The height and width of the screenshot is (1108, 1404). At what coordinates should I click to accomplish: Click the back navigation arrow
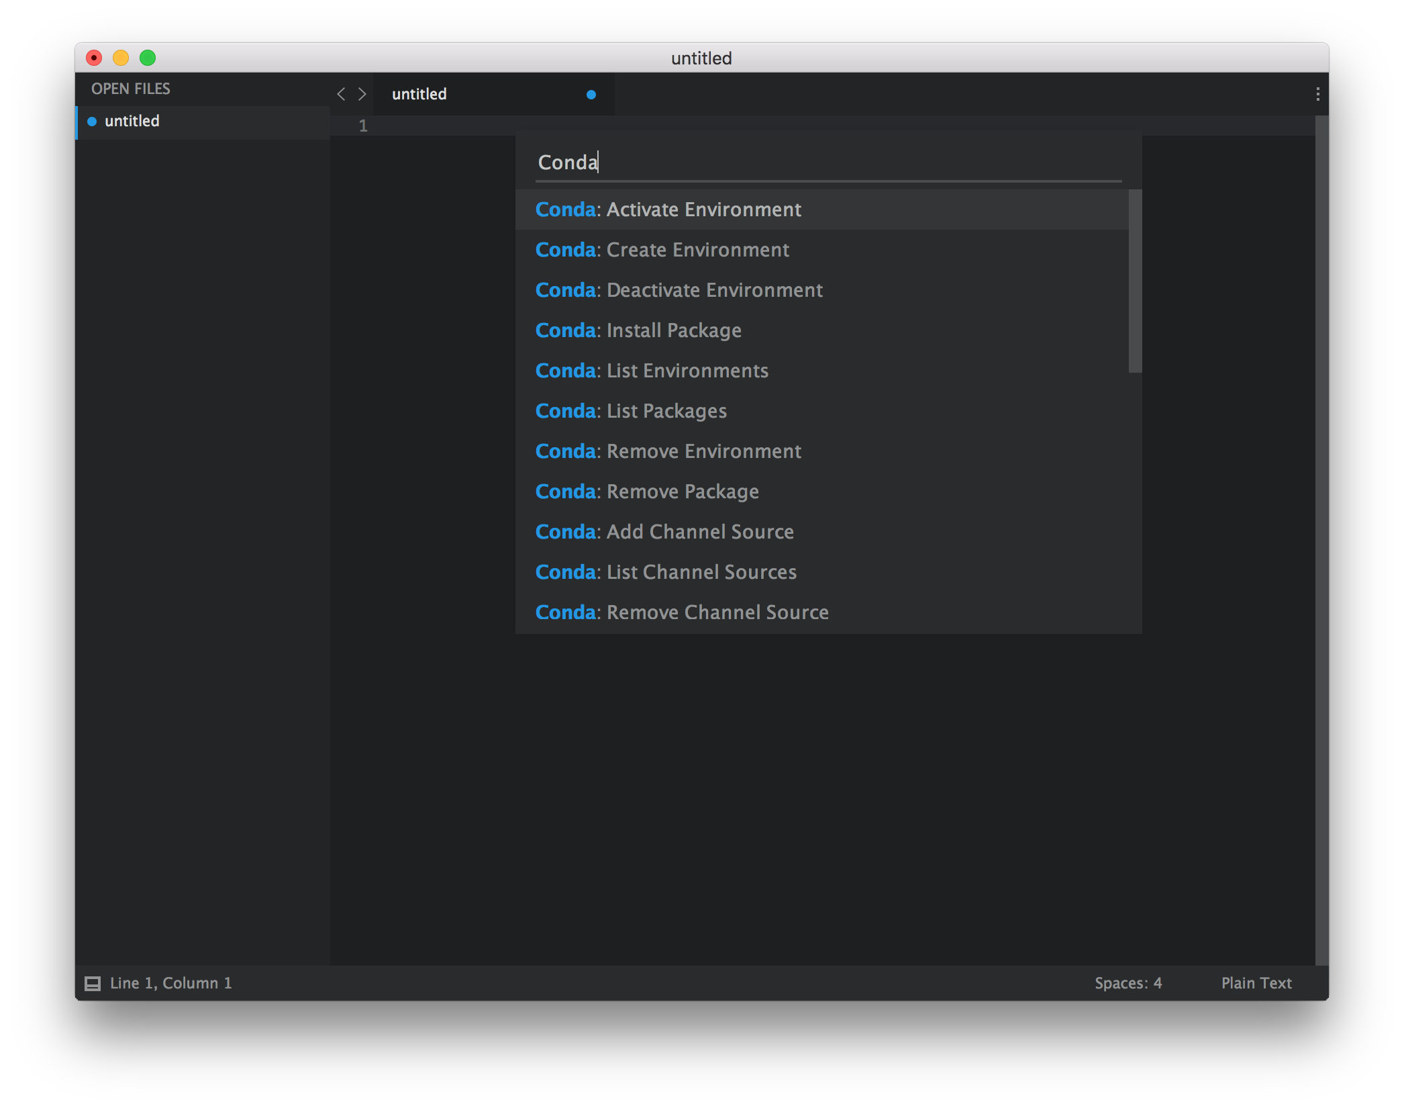[x=341, y=94]
